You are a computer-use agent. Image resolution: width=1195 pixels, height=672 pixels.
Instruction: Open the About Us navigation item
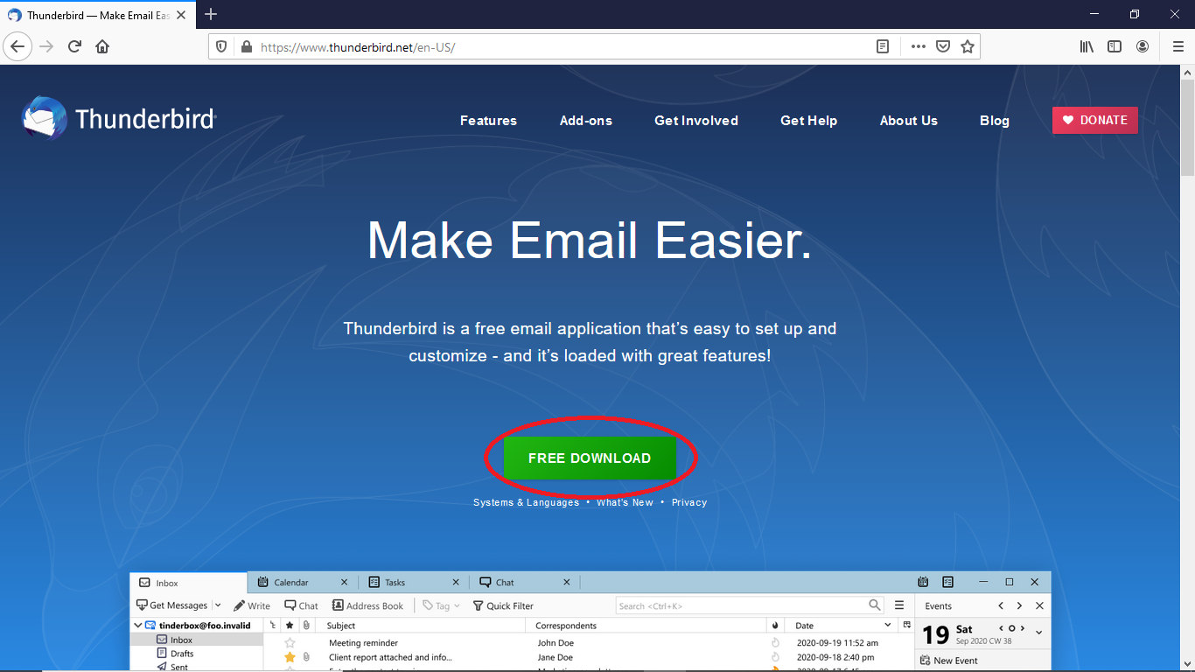coord(909,121)
